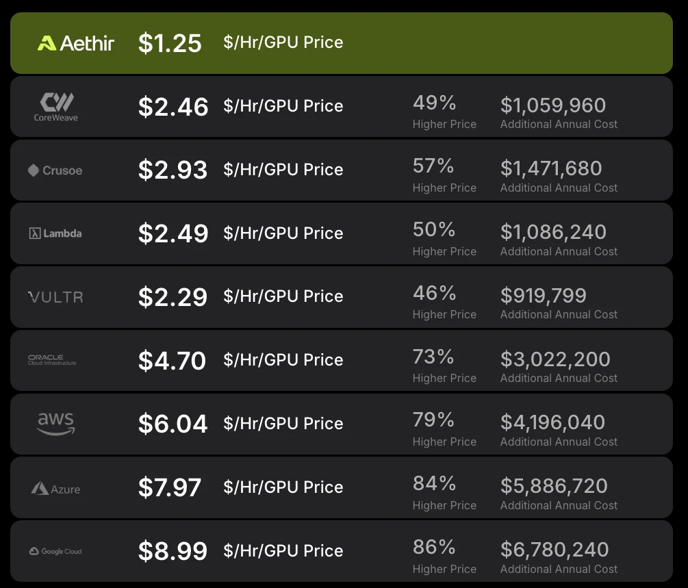Click the Crusoe logo
This screenshot has width=688, height=588.
pos(55,170)
